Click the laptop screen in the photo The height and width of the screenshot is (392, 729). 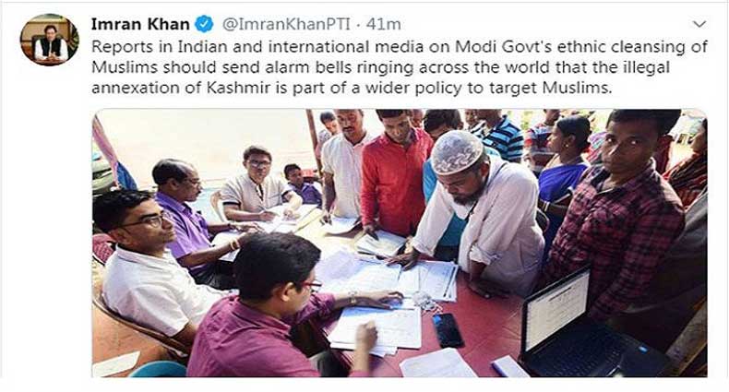click(x=556, y=309)
